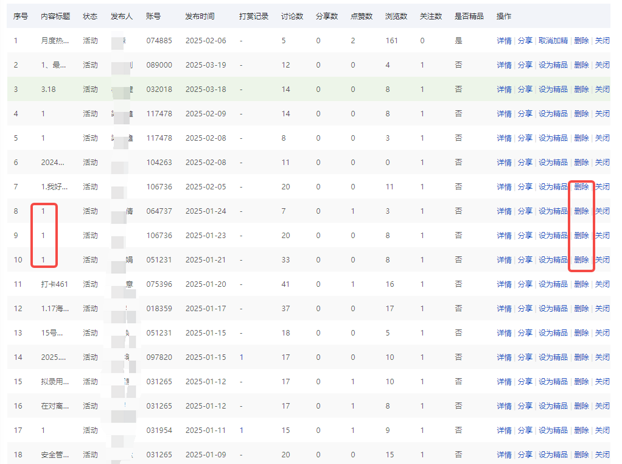This screenshot has width=622, height=464.
Task: Click 删除 in row 7
Action: coord(581,187)
